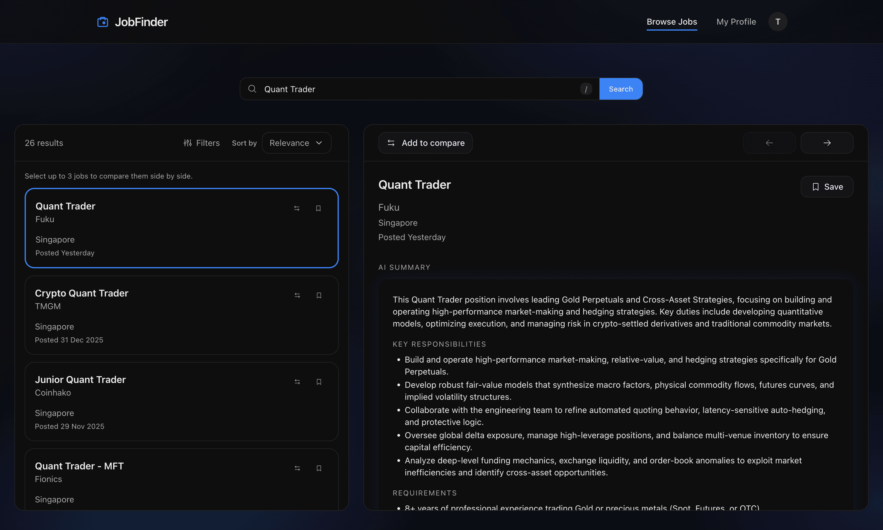Go to previous job with left arrow icon

(x=769, y=143)
